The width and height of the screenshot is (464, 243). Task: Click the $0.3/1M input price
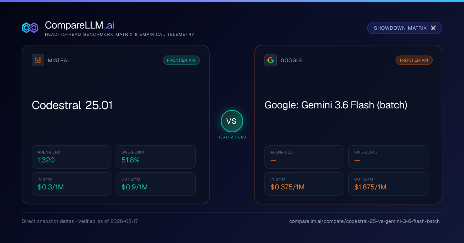pyautogui.click(x=51, y=187)
